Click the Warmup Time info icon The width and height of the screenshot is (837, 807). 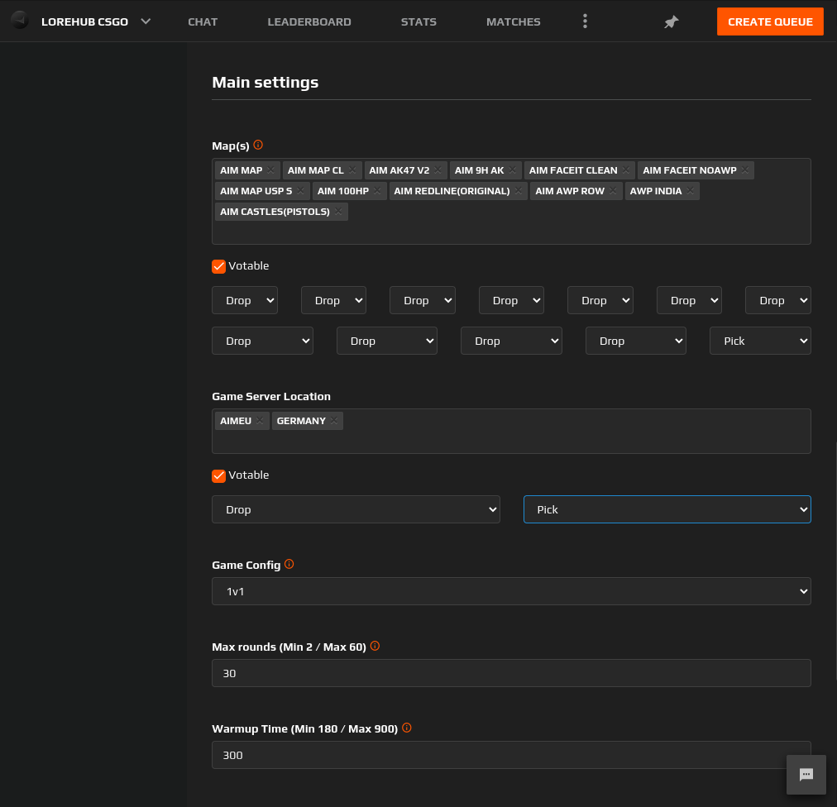[407, 728]
